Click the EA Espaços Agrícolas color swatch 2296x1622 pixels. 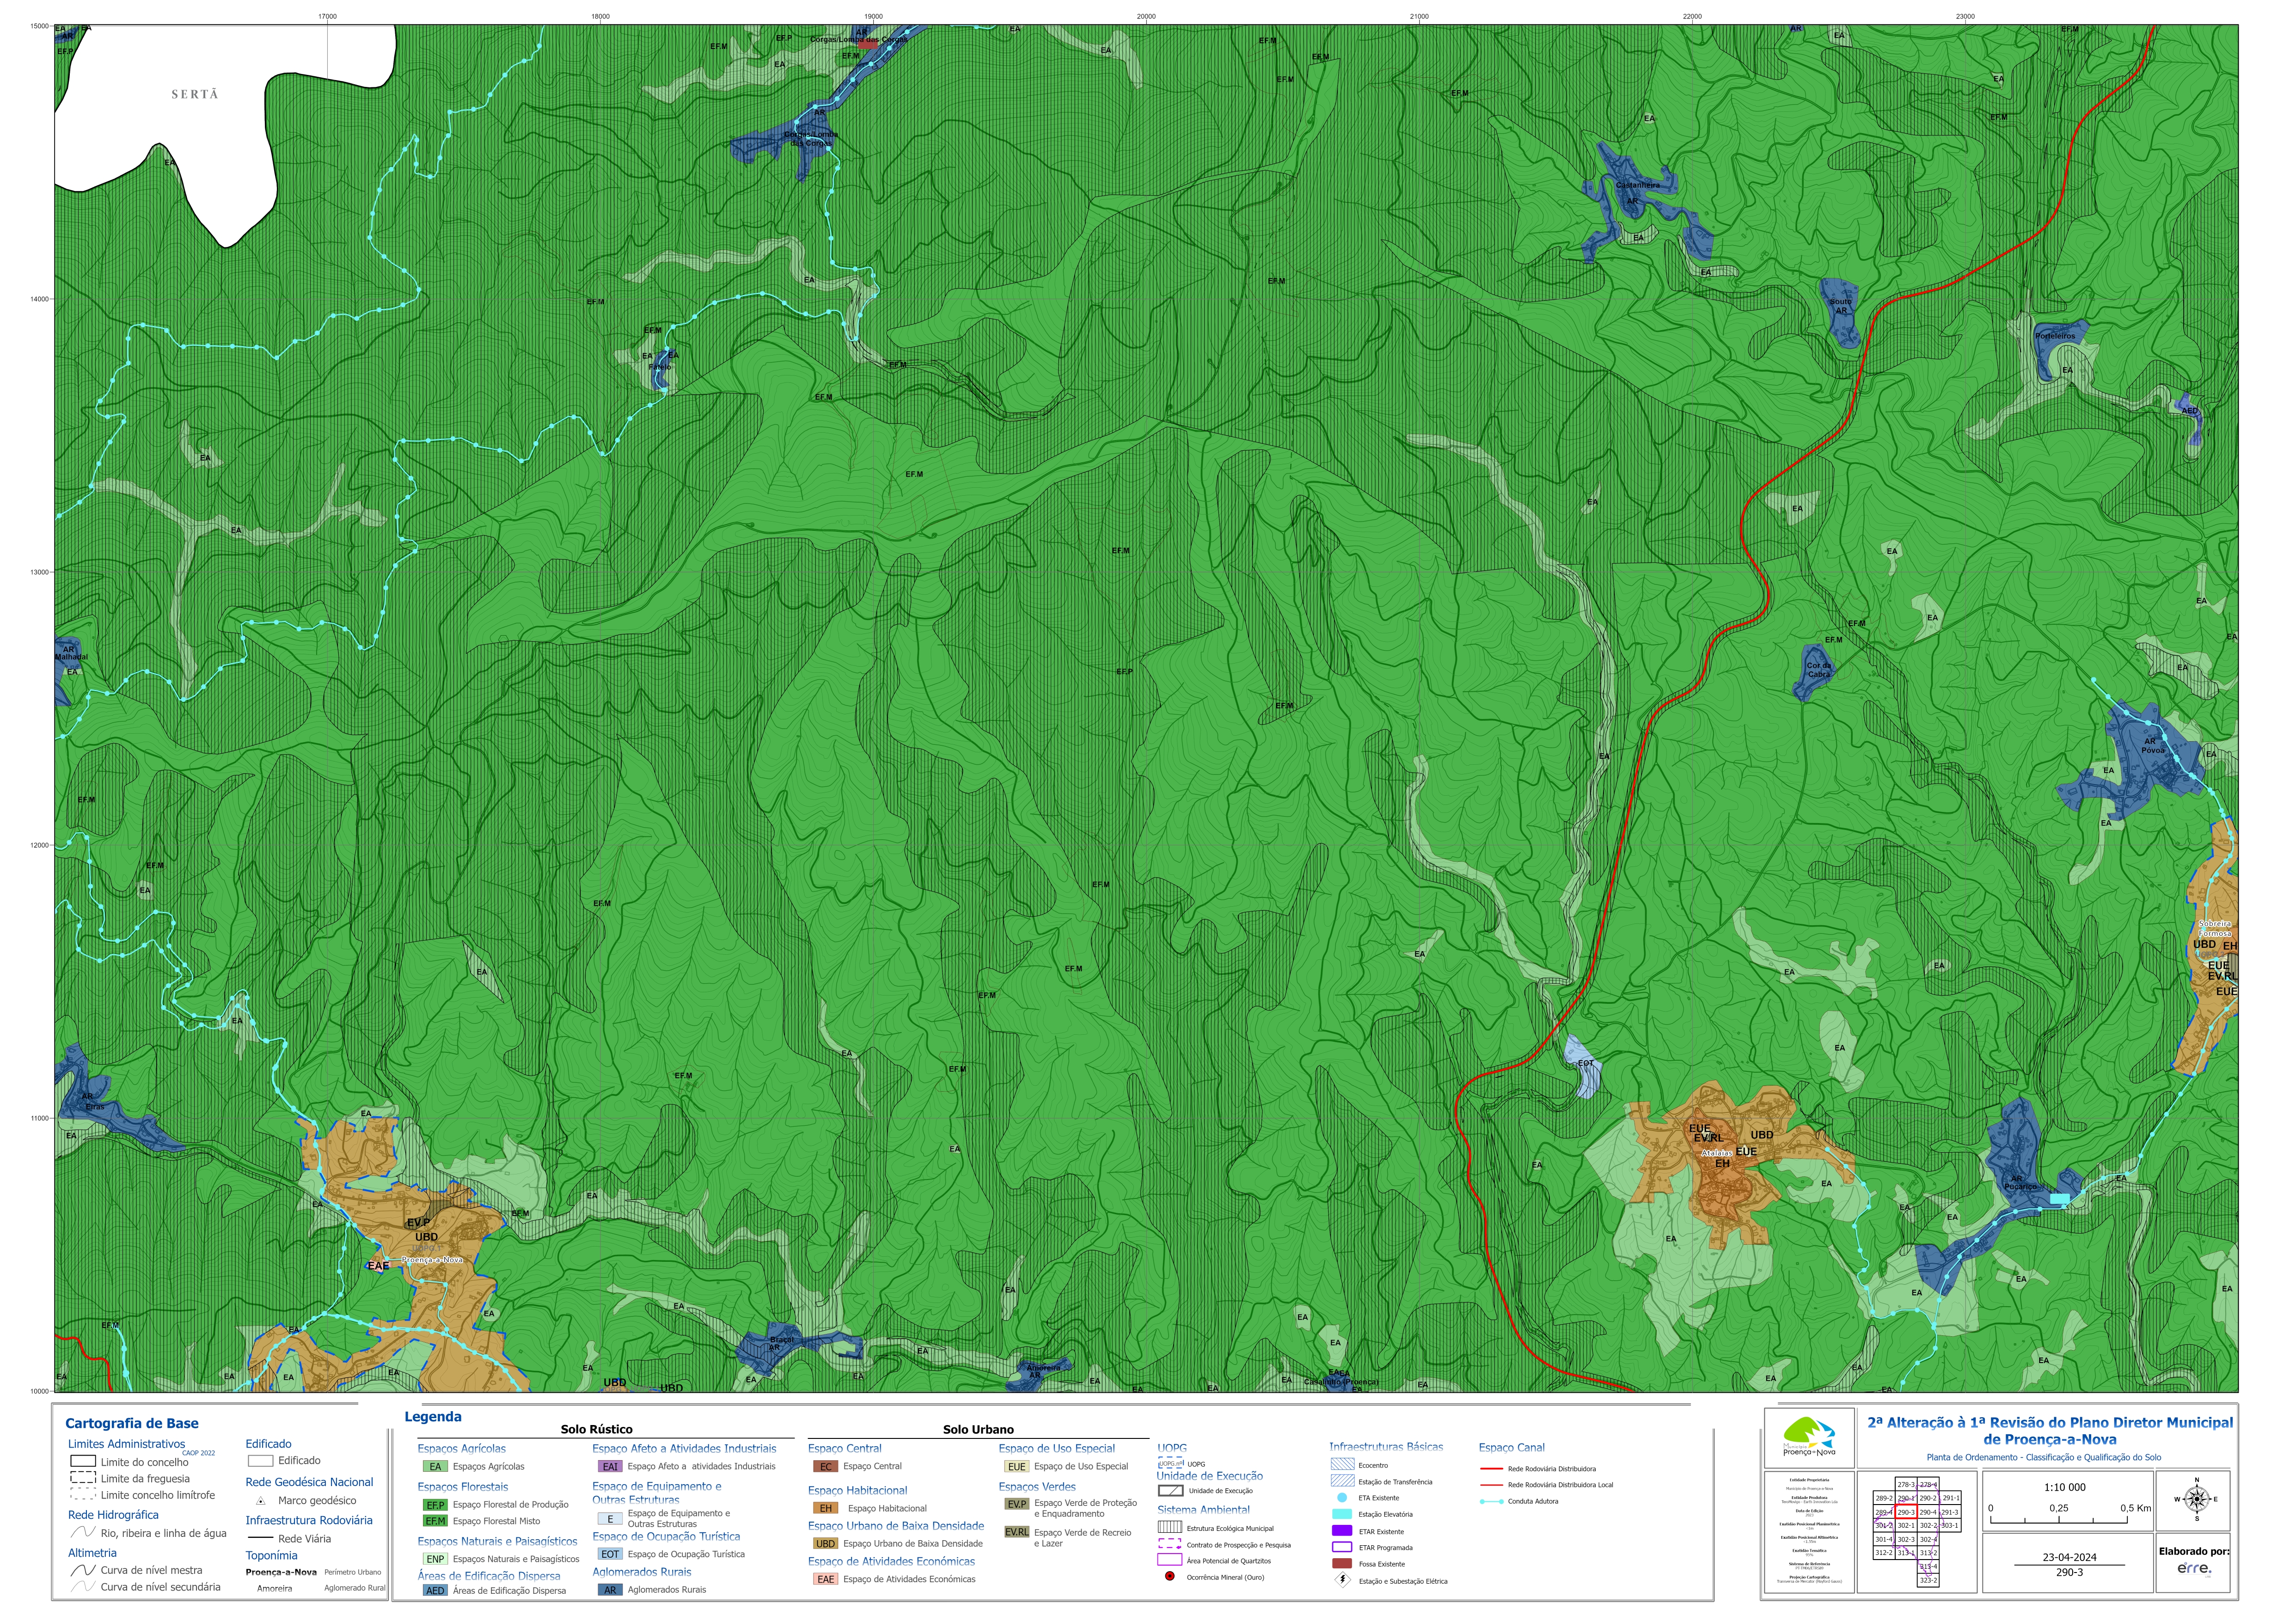(435, 1467)
